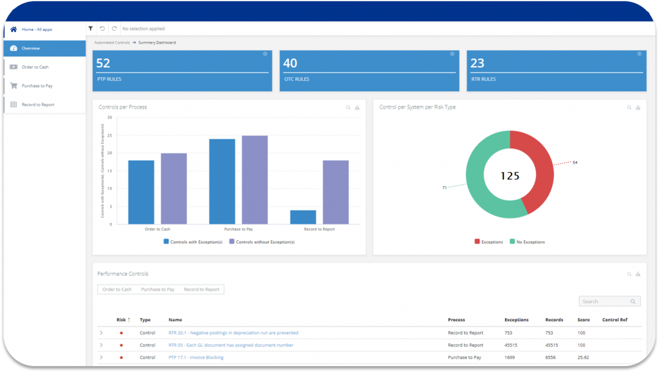Image resolution: width=659 pixels, height=372 pixels.
Task: Expand the PTP 17.1 Invoice Blocking row
Action: (102, 358)
